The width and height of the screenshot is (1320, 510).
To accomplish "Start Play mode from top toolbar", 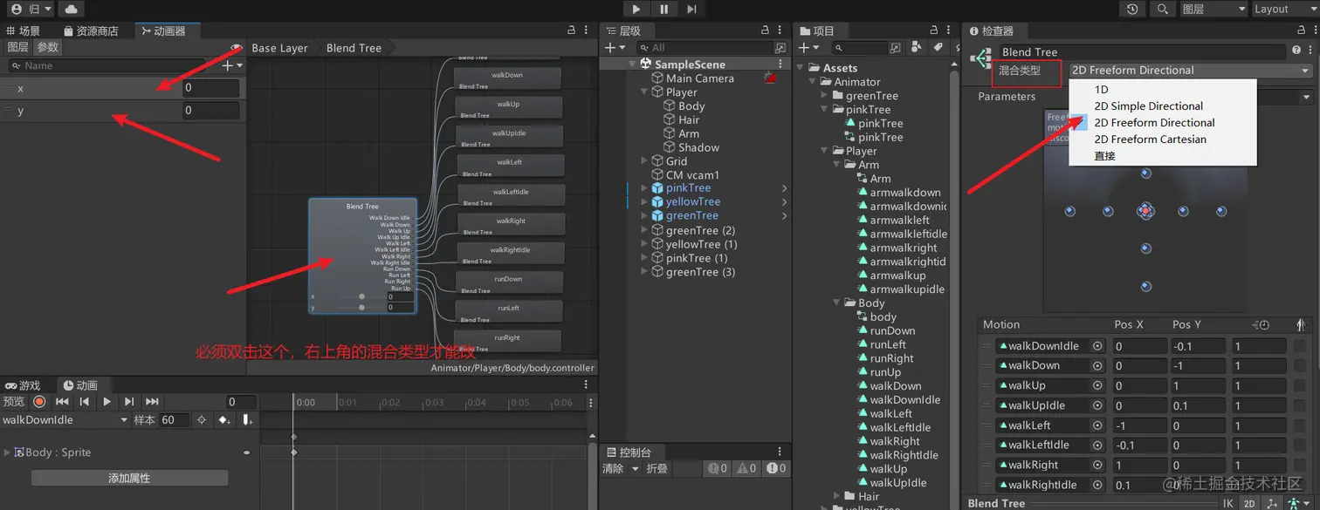I will click(636, 9).
